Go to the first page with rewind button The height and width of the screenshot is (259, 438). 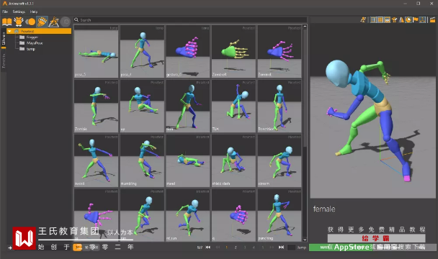click(208, 247)
